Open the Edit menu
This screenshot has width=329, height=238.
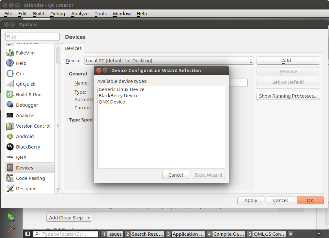pyautogui.click(x=23, y=14)
